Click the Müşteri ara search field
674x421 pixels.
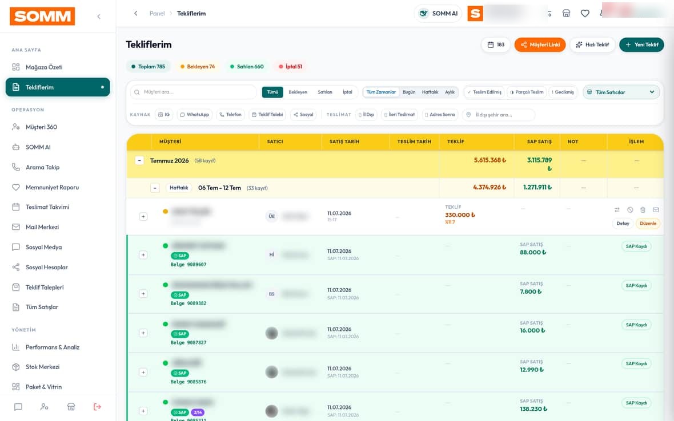coord(194,92)
